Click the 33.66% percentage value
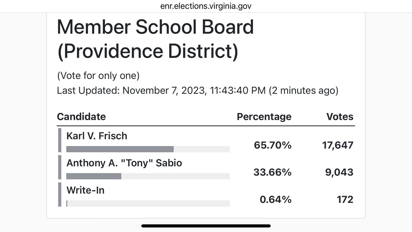 click(273, 172)
